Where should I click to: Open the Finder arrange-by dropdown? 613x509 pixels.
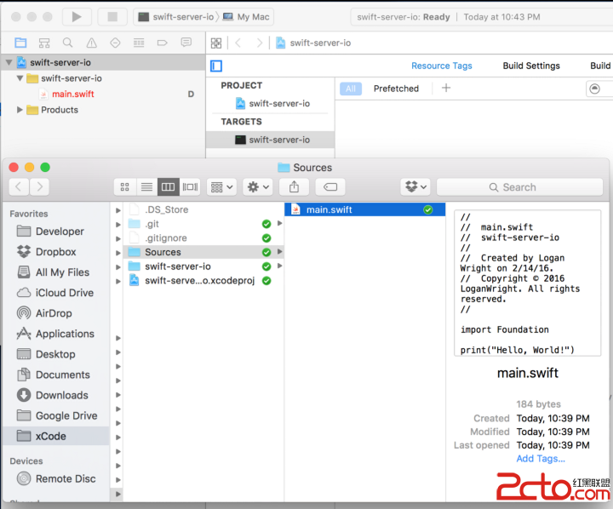(x=221, y=187)
